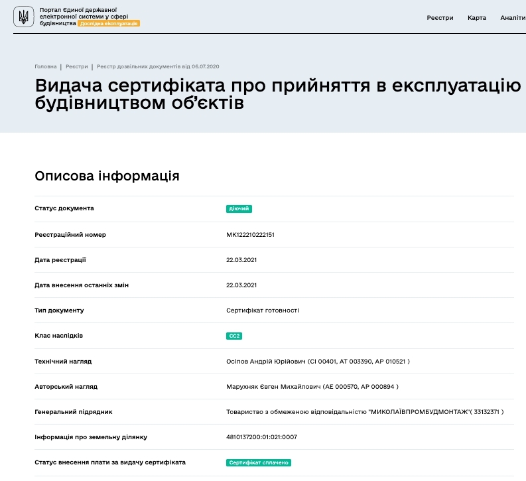Click the 'Статус документа' label
Screen dimensions: 526x481
pos(64,208)
